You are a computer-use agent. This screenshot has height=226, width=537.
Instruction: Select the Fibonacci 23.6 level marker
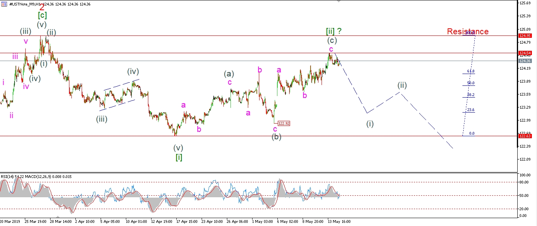470,110
